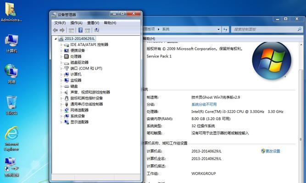Open the 回收站 recycle bin icon
Image resolution: width=306 pixels, height=183 pixels.
[11, 105]
